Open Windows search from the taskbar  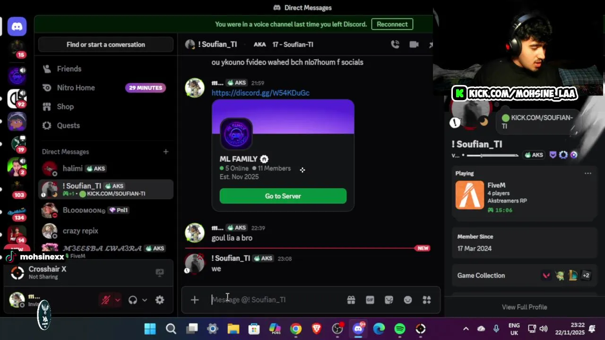click(x=171, y=329)
